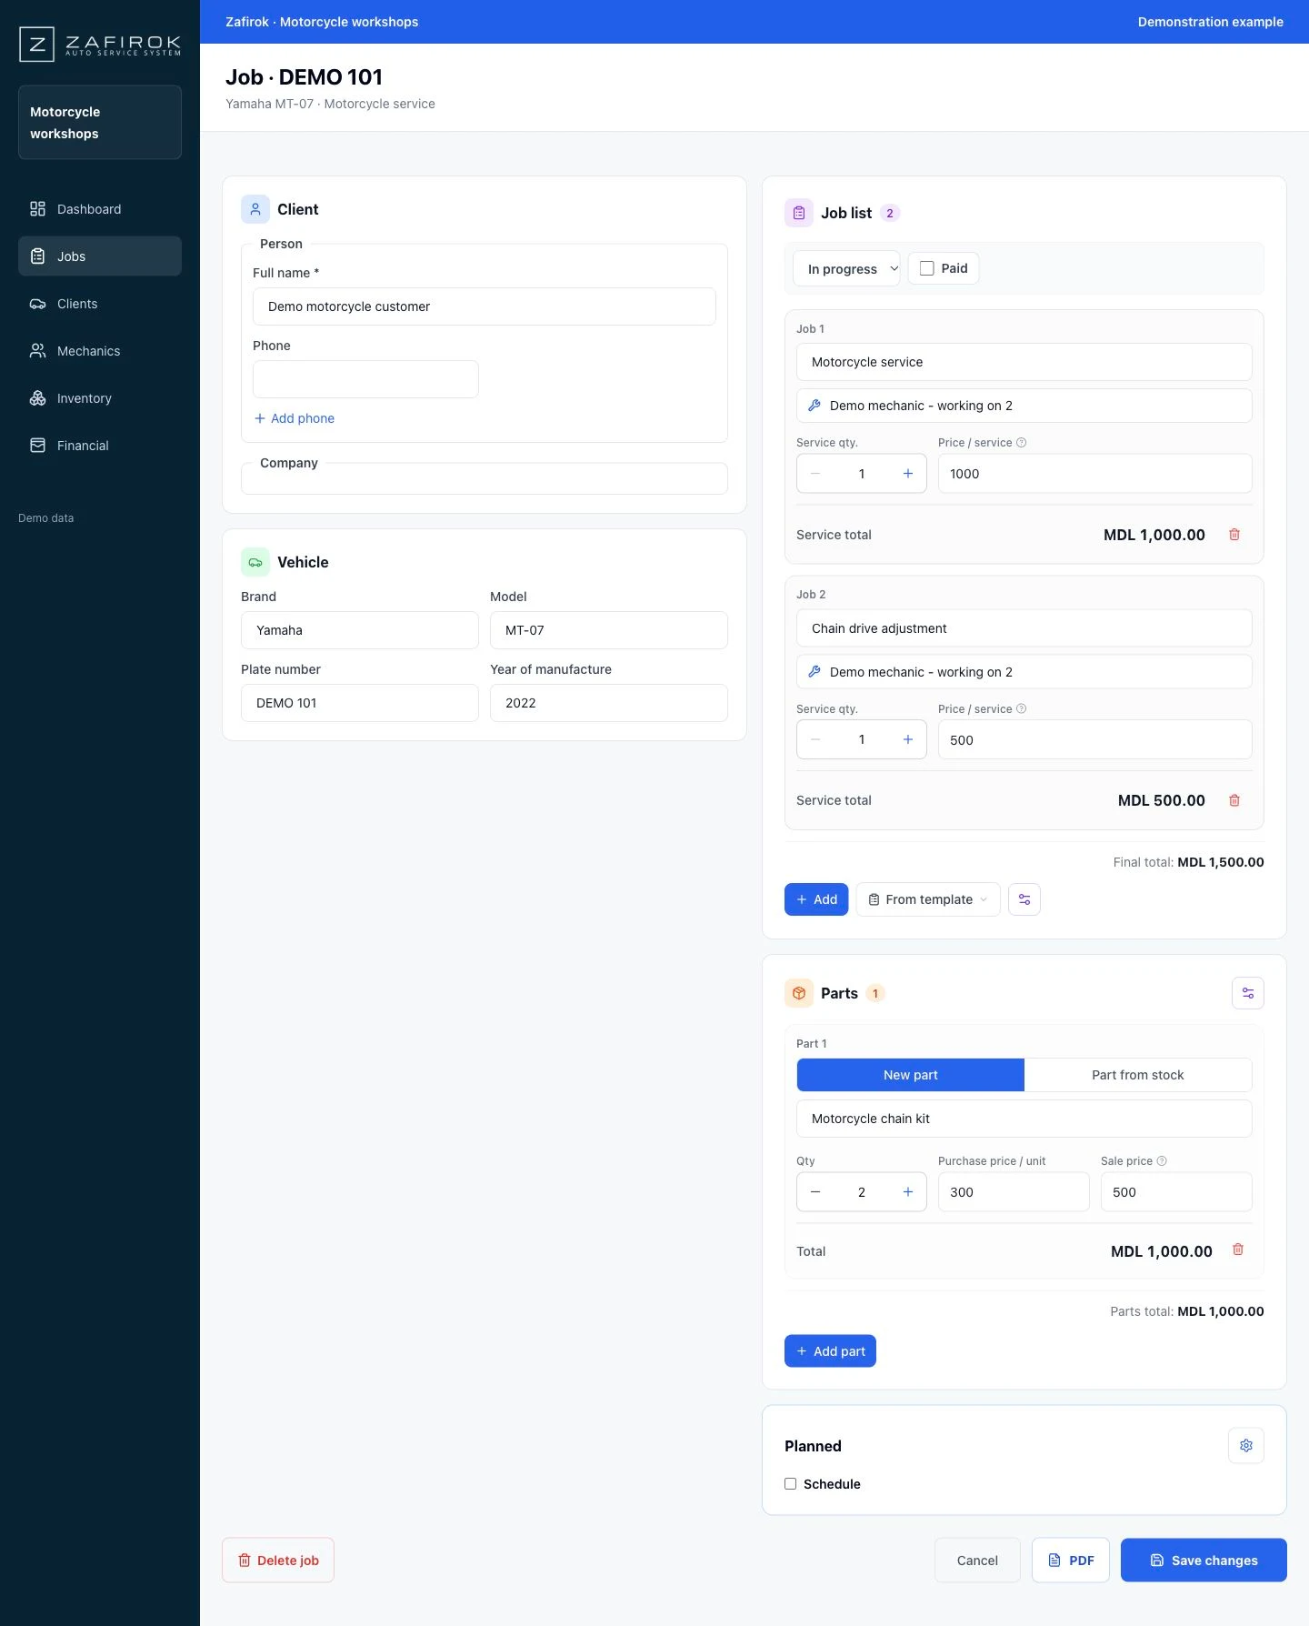Image resolution: width=1309 pixels, height=1626 pixels.
Task: Open the Dashboard menu item
Action: coord(100,209)
